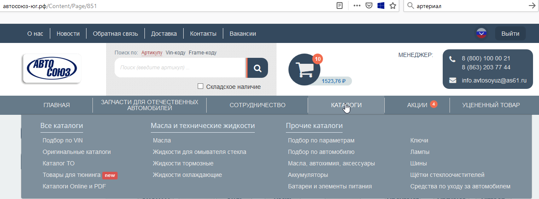Open the Акции menu item
This screenshot has width=539, height=199.
coord(417,105)
